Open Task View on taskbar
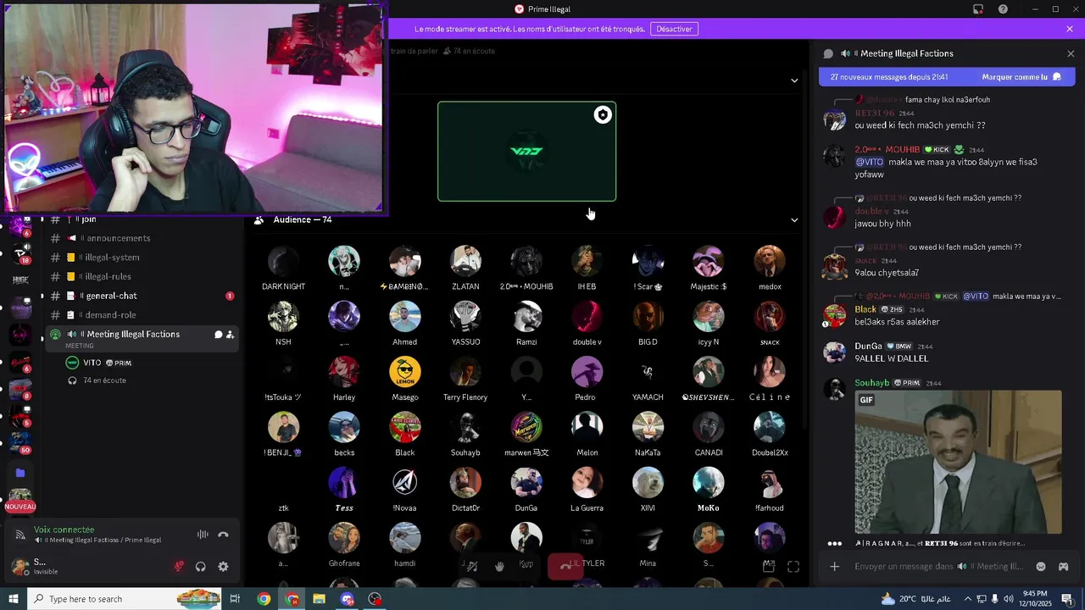1085x610 pixels. [x=235, y=599]
